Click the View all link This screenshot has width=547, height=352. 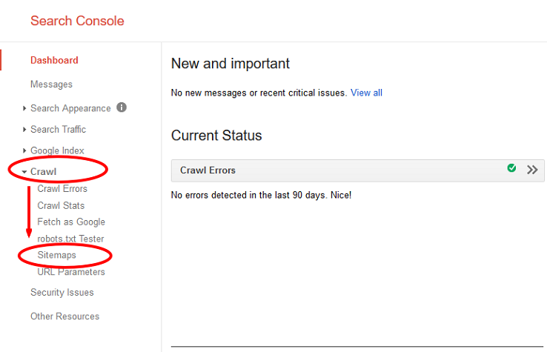tap(366, 93)
